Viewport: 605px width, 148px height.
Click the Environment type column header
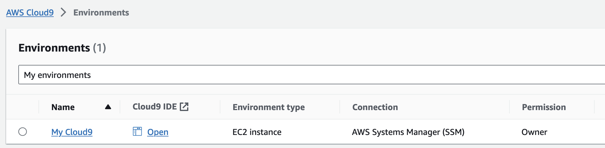click(x=269, y=107)
